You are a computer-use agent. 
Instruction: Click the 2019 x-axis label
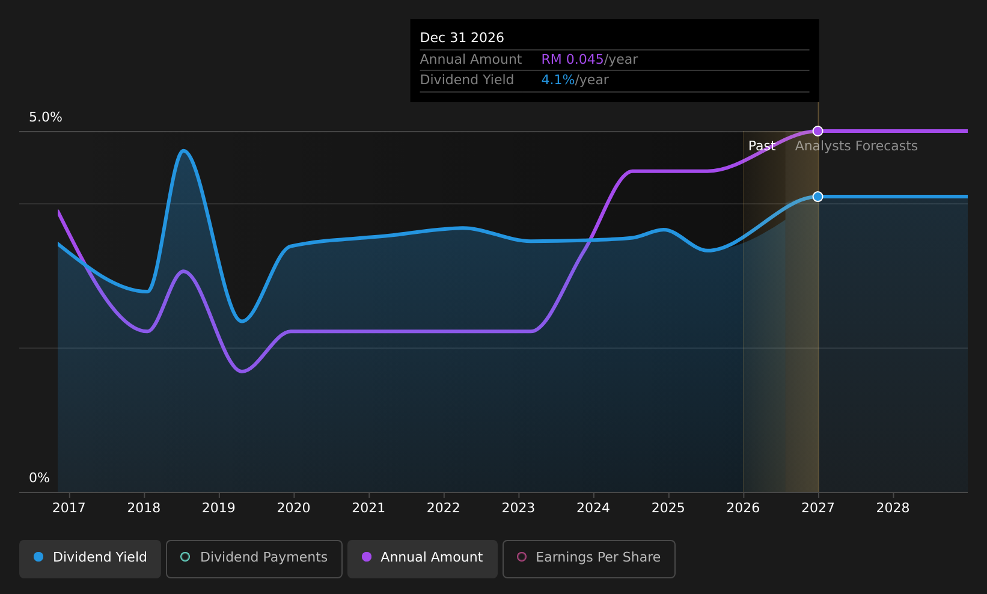click(219, 508)
